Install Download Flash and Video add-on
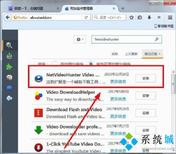 pyautogui.click(x=145, y=113)
